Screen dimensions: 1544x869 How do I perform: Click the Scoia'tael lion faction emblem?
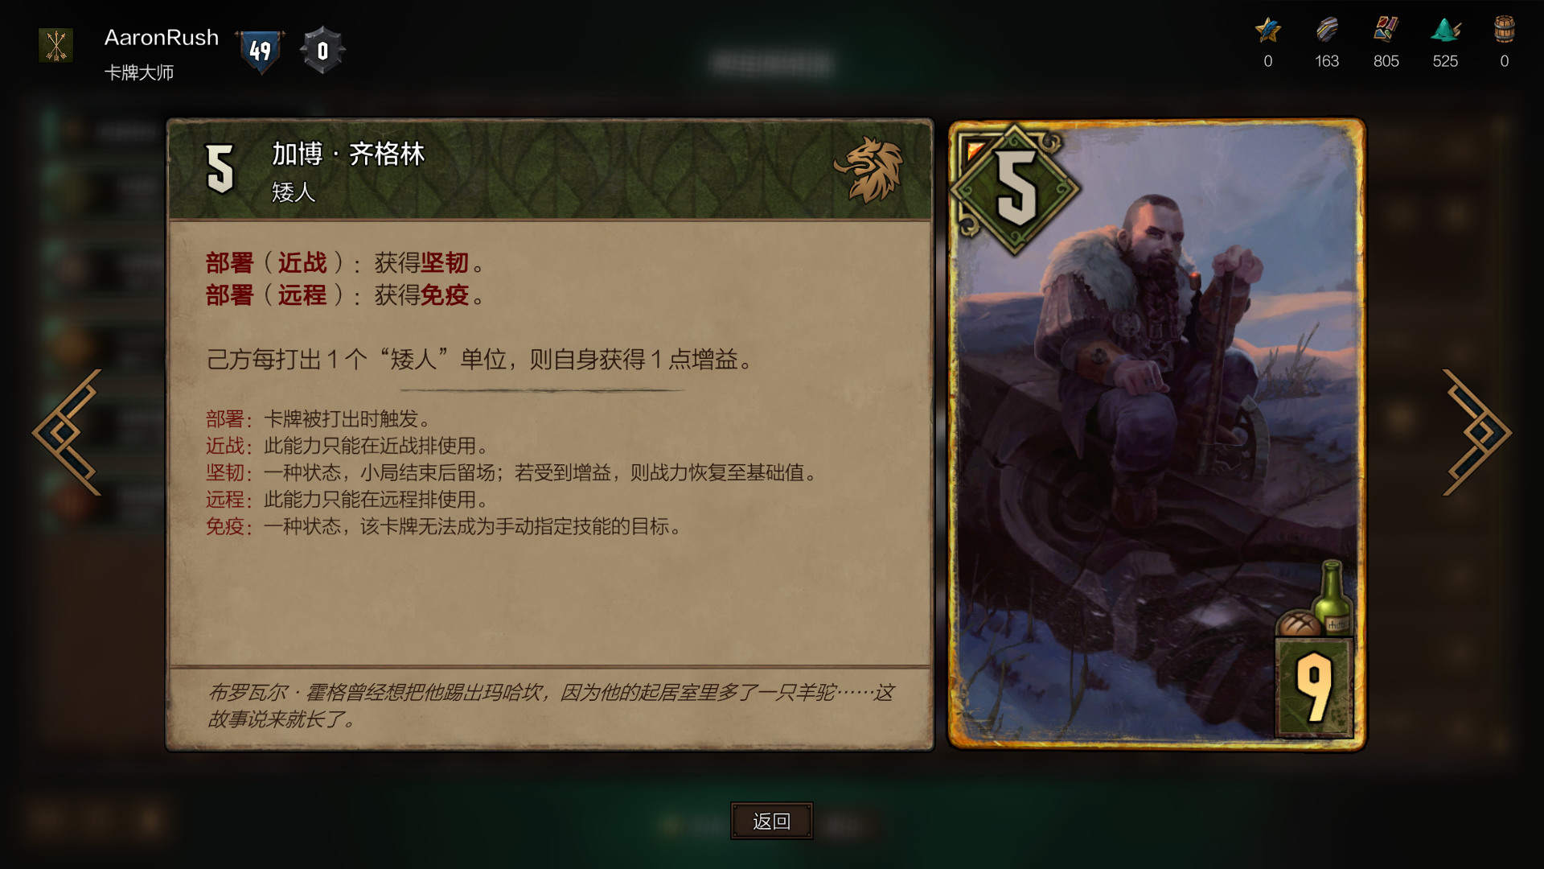869,170
